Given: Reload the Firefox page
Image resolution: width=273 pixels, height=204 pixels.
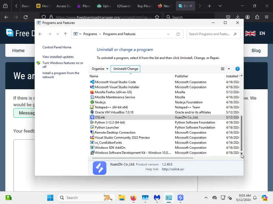Looking at the screenshot, I should point(26,17).
